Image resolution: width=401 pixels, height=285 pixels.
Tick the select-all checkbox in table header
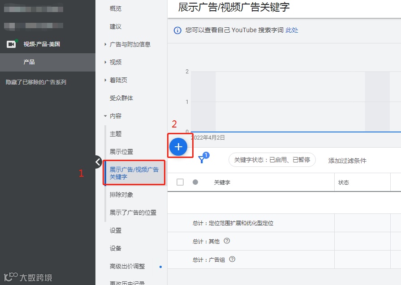(180, 182)
